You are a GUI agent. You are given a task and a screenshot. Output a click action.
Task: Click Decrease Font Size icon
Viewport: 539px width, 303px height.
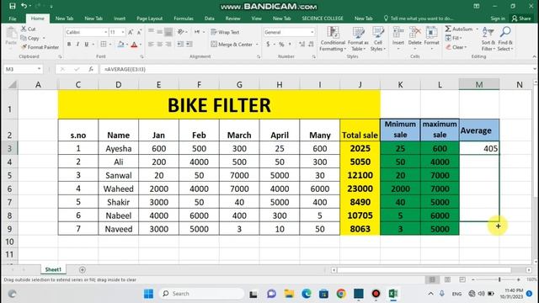coord(139,32)
